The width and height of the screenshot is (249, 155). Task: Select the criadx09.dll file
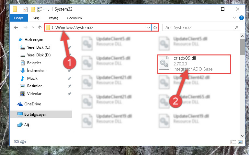194,64
